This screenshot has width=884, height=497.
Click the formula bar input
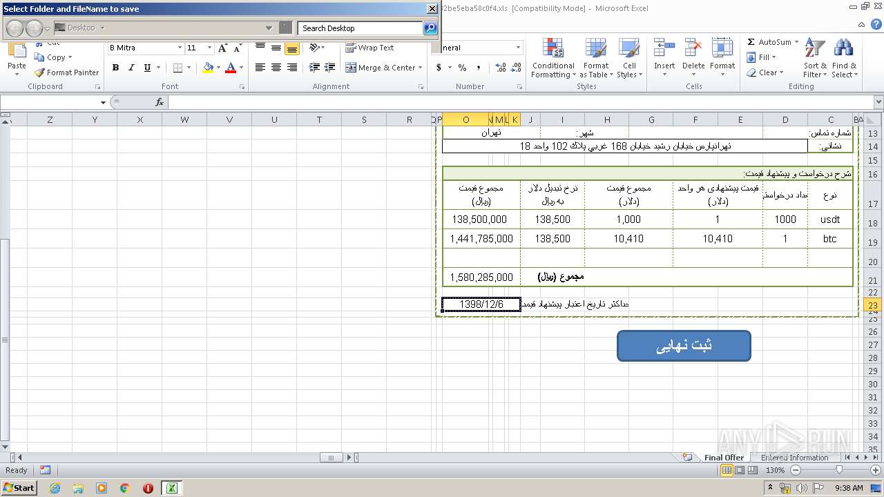521,102
